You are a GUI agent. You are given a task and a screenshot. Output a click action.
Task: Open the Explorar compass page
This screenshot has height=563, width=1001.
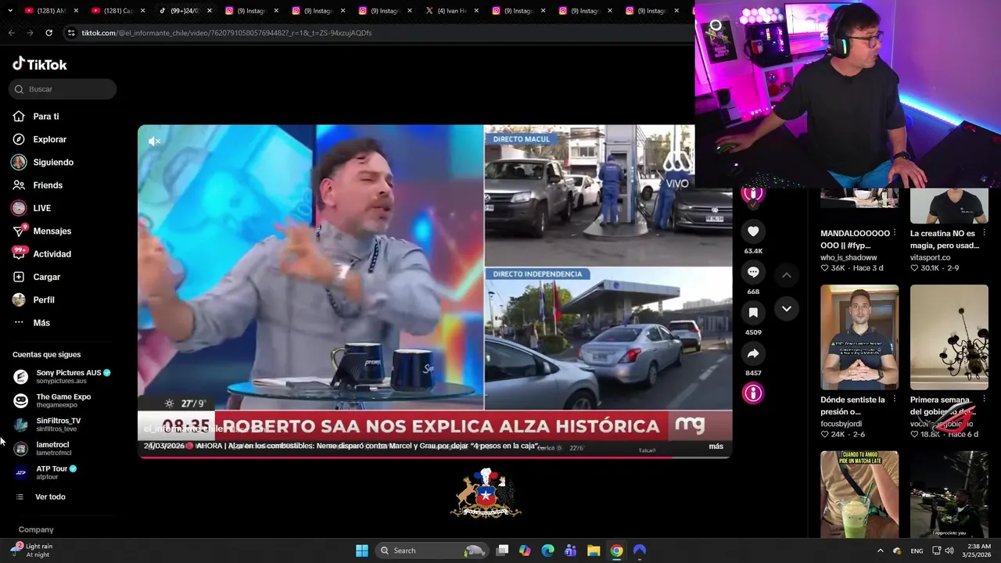click(x=40, y=139)
